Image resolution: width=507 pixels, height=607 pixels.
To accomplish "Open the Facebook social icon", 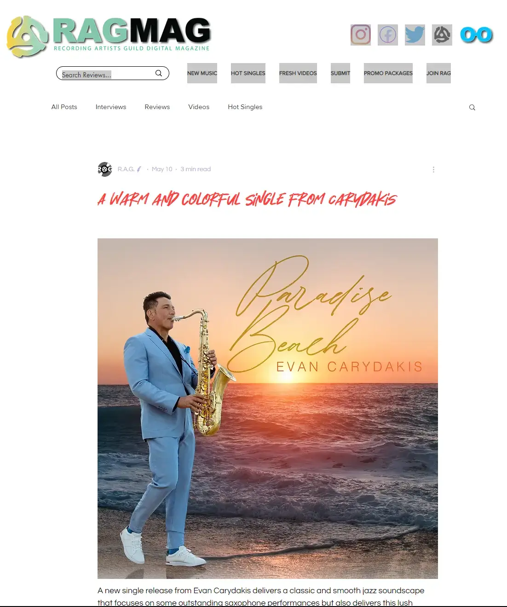I will [388, 35].
